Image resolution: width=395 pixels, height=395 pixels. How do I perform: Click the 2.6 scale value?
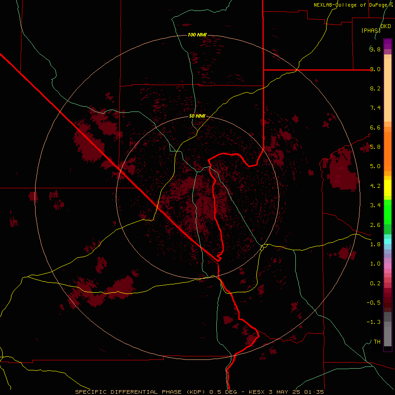tap(375, 225)
